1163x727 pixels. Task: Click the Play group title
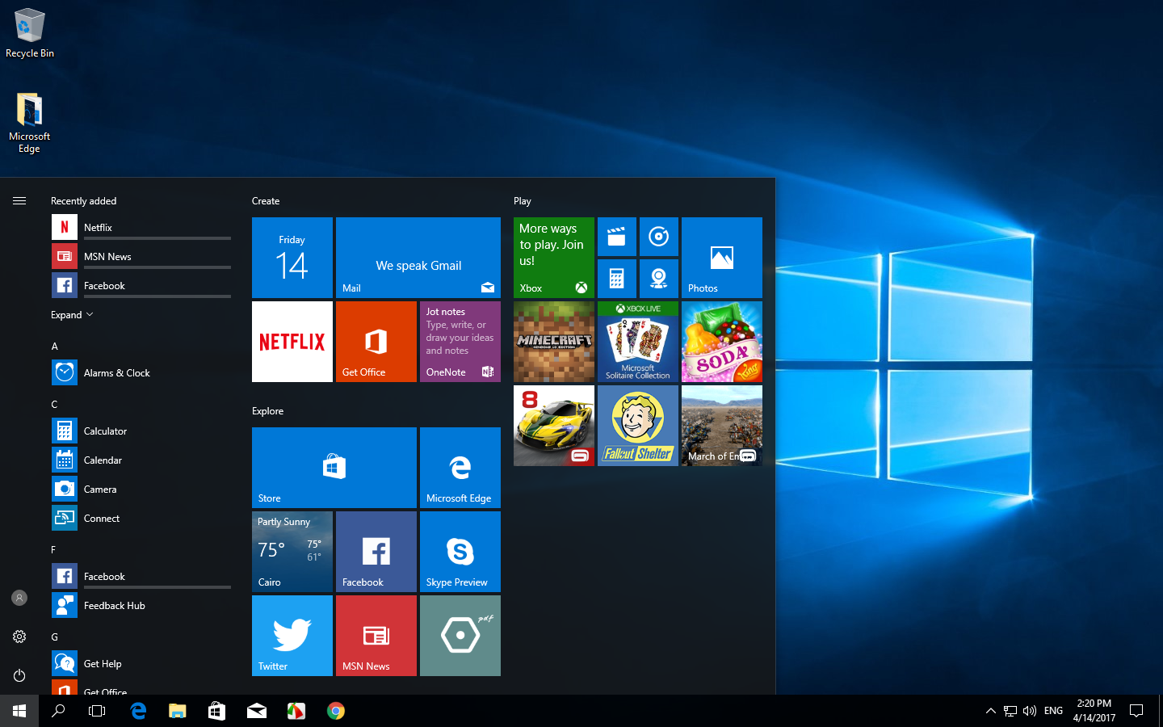[523, 201]
